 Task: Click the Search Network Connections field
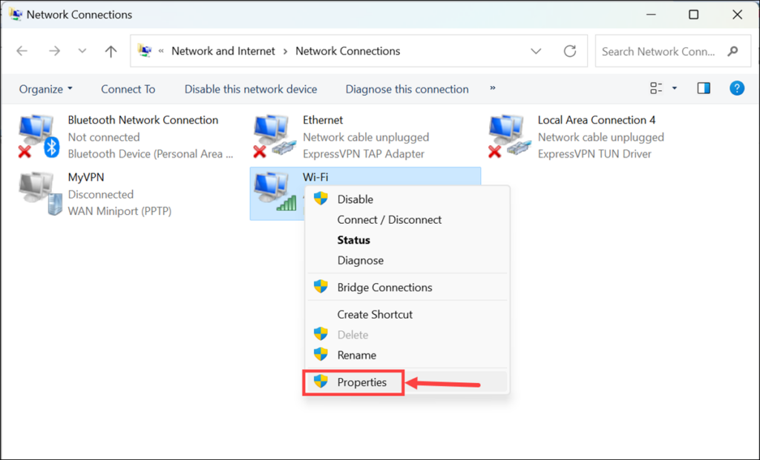click(661, 51)
